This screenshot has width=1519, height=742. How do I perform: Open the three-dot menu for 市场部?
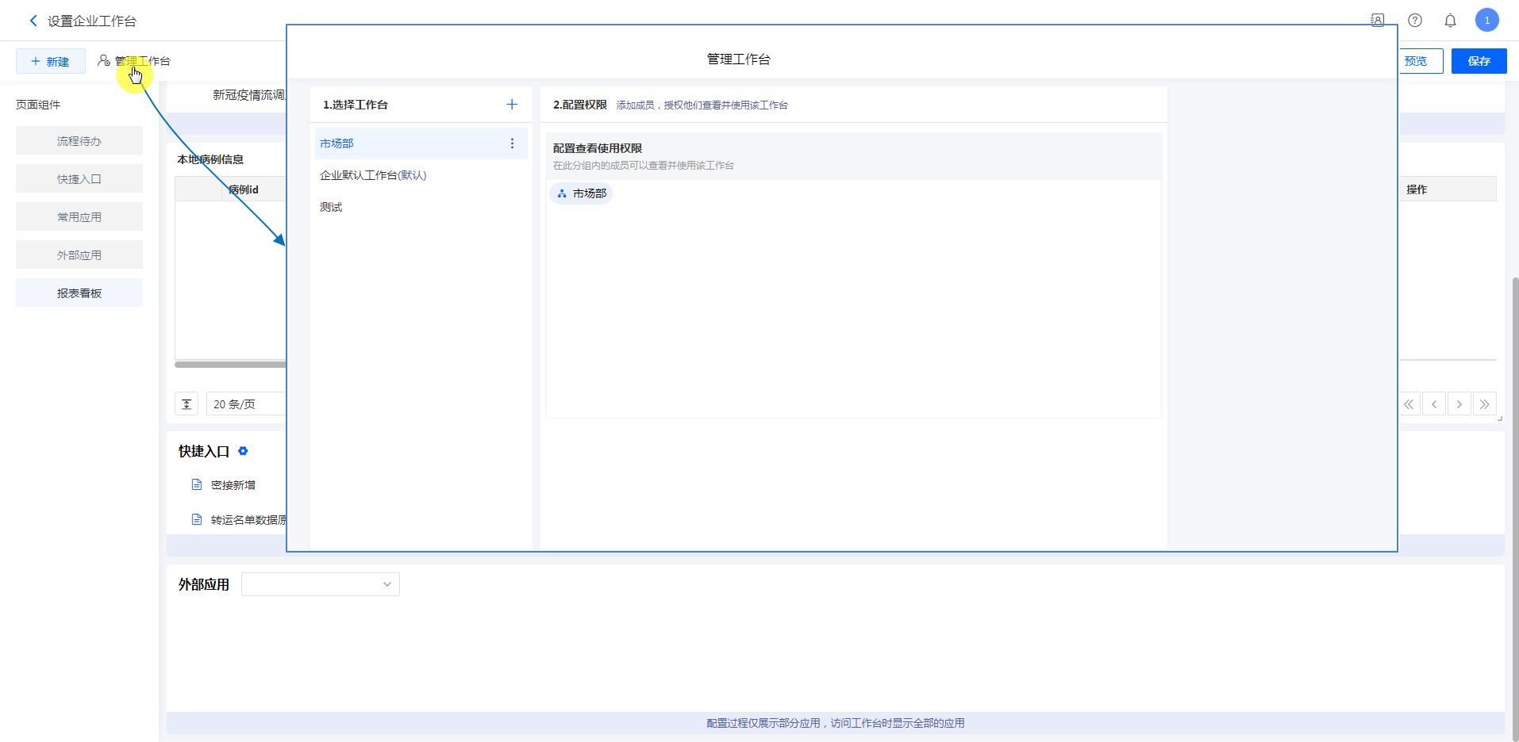512,143
